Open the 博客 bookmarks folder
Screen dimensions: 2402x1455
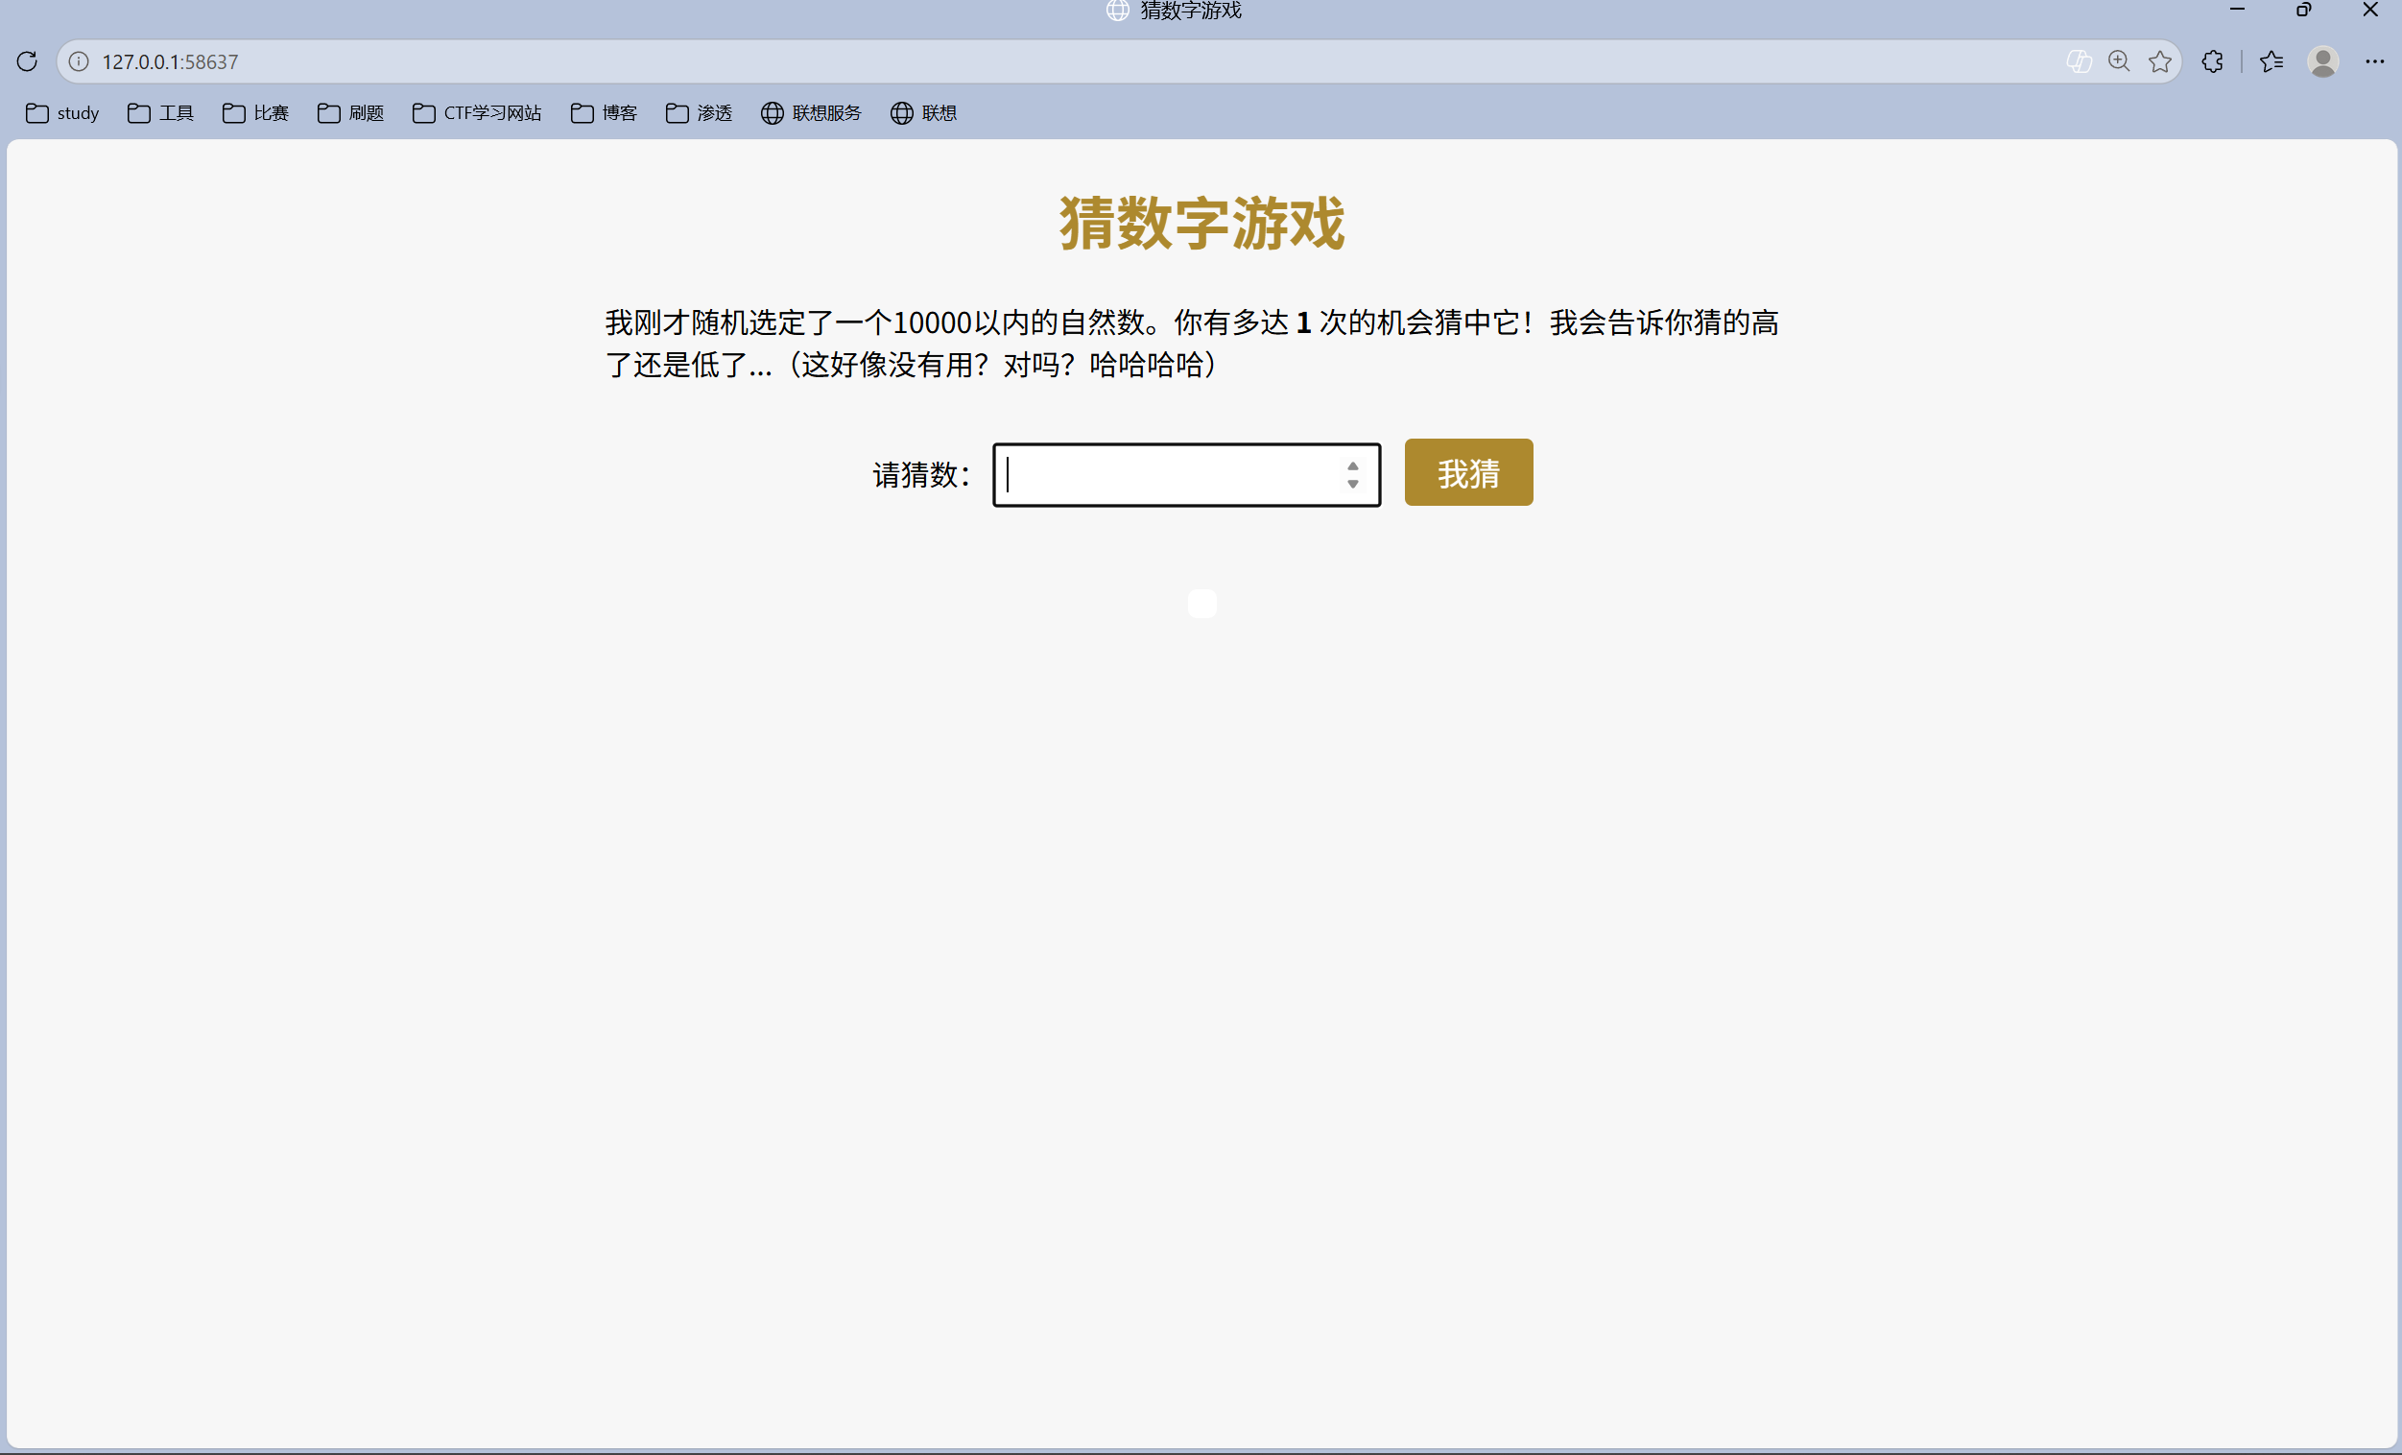click(605, 113)
